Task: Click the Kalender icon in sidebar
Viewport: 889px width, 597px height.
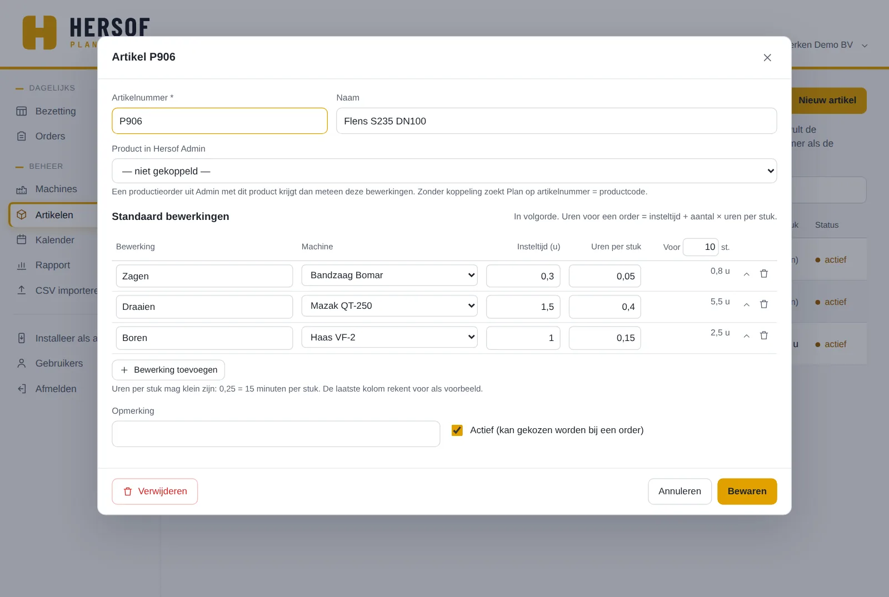Action: click(22, 240)
